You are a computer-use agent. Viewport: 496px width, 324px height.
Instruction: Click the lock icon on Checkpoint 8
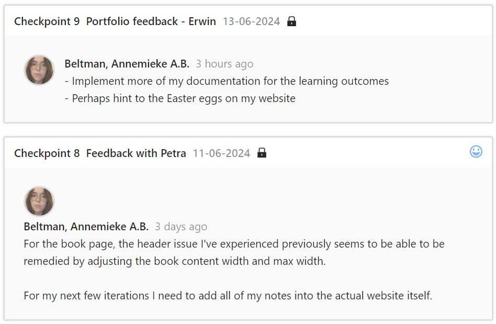[x=262, y=153]
